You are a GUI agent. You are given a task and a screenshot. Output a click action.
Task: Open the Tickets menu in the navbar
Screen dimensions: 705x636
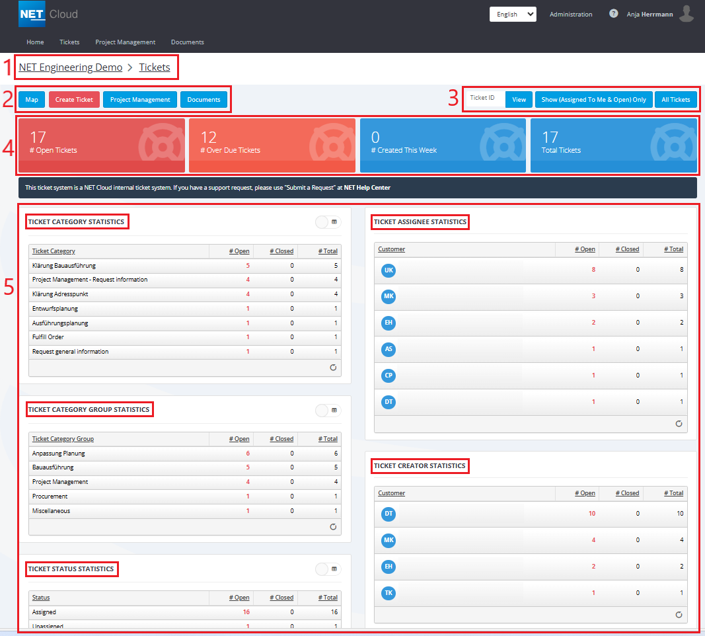(x=69, y=42)
